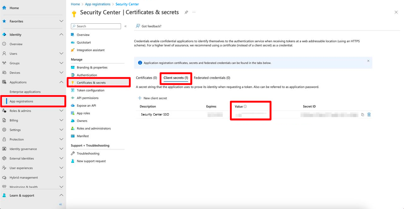The height and width of the screenshot is (209, 404).
Task: Select Enterprise applications in sidebar
Action: tap(25, 92)
